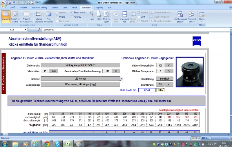Click the zoom slider handle
232x147 pixels.
point(220,138)
